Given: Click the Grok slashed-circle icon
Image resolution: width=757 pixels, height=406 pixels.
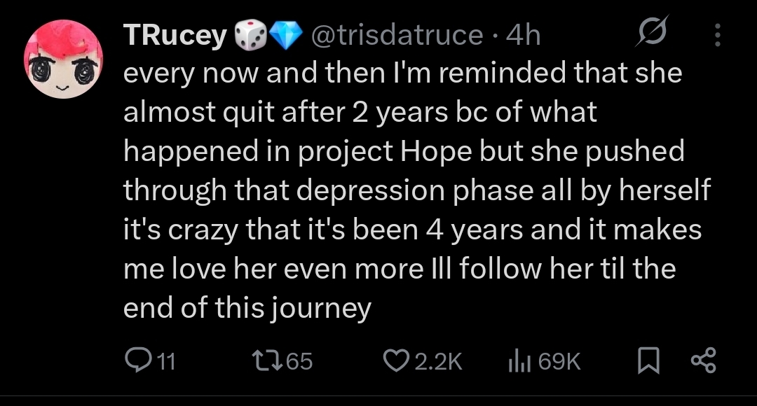Looking at the screenshot, I should coord(653,31).
